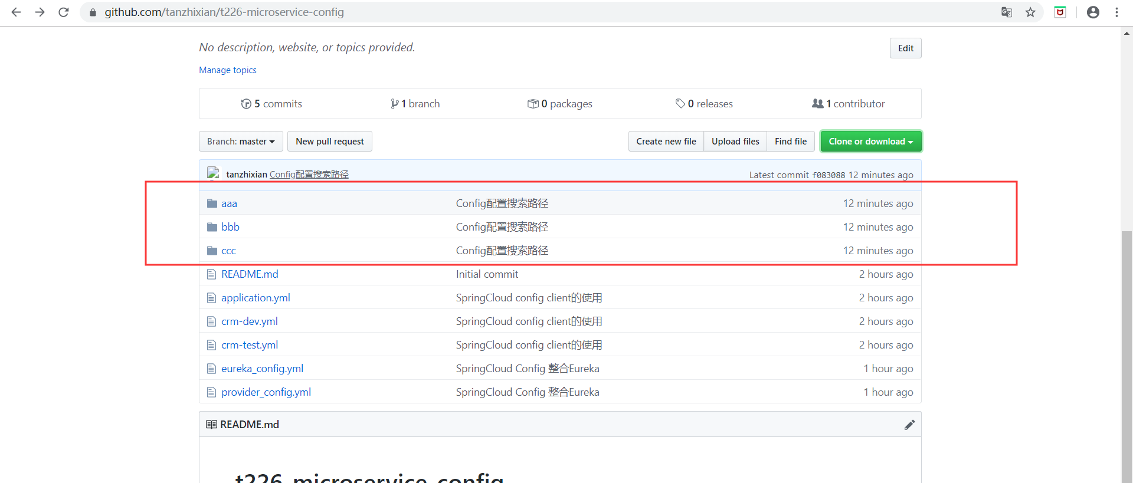This screenshot has width=1133, height=483.
Task: Click Upload files button
Action: tap(735, 142)
